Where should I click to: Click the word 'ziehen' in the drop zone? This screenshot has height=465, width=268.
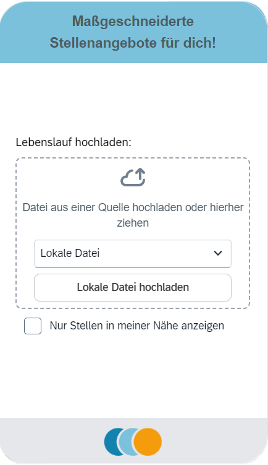133,223
